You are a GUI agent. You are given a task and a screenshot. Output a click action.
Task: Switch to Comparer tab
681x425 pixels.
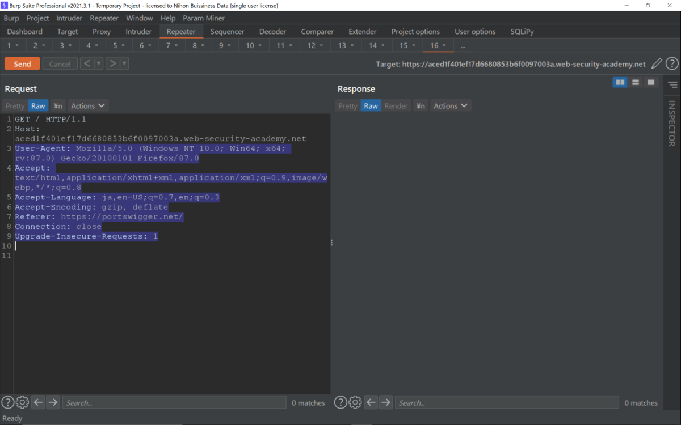(317, 32)
